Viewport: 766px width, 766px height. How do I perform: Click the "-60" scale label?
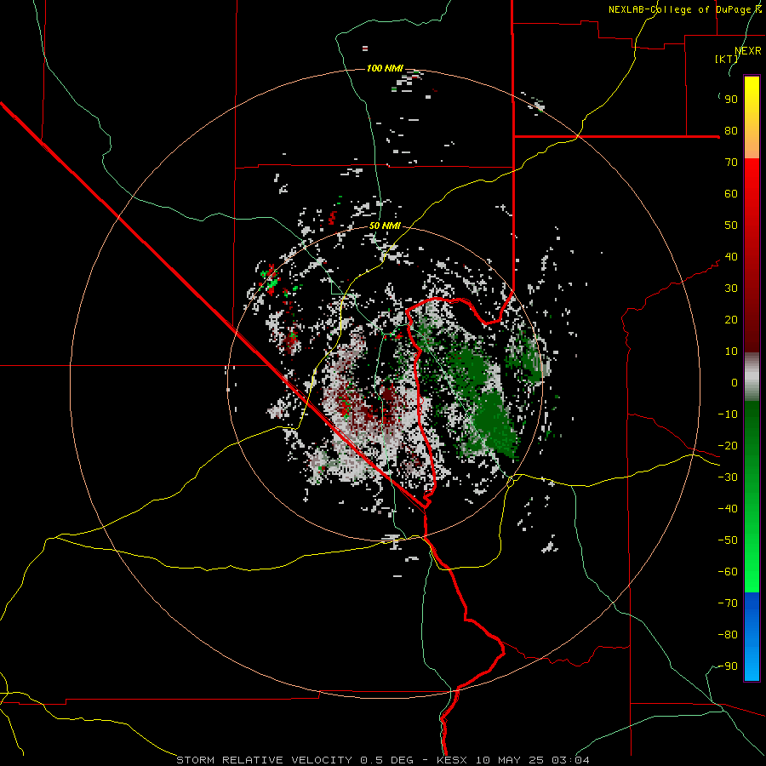pyautogui.click(x=728, y=572)
